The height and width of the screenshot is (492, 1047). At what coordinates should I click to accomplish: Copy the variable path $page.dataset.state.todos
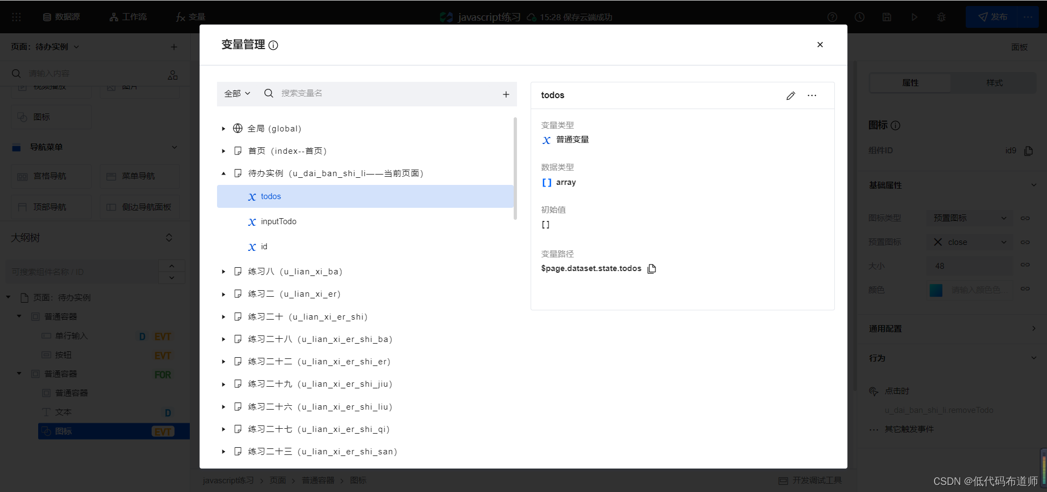coord(652,268)
